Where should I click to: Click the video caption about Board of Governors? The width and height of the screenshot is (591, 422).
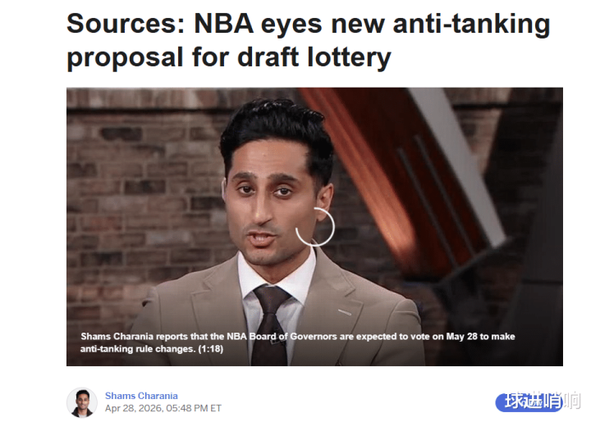(298, 343)
